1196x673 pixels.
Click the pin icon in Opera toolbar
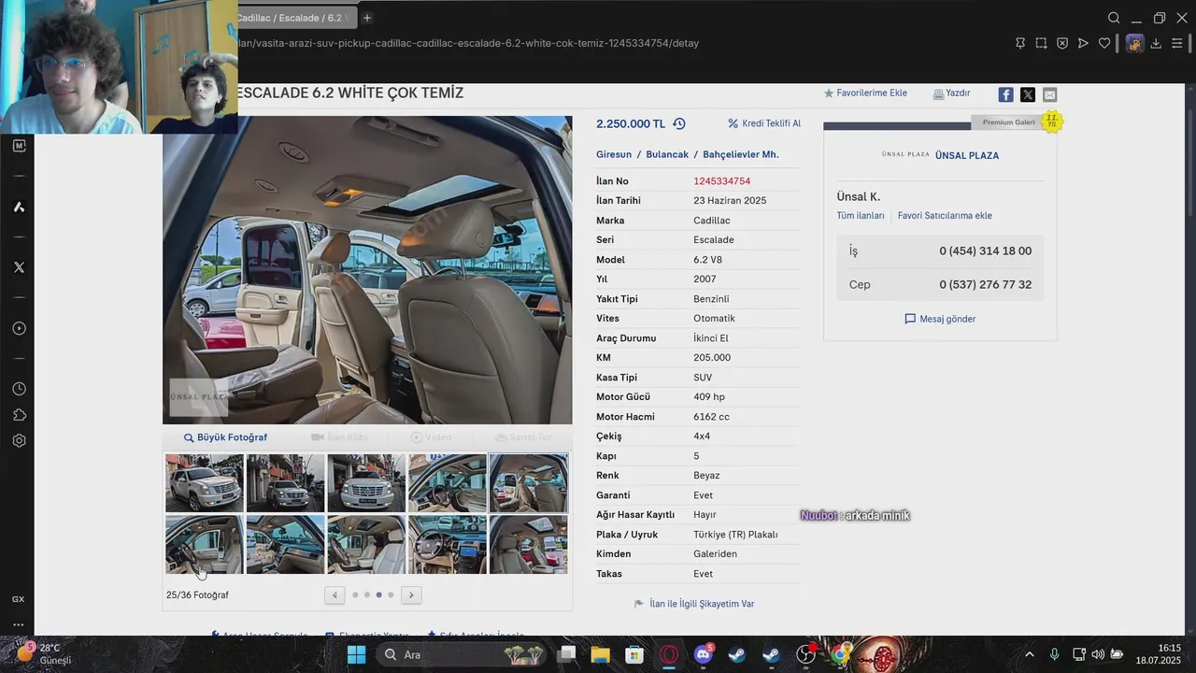point(1020,43)
